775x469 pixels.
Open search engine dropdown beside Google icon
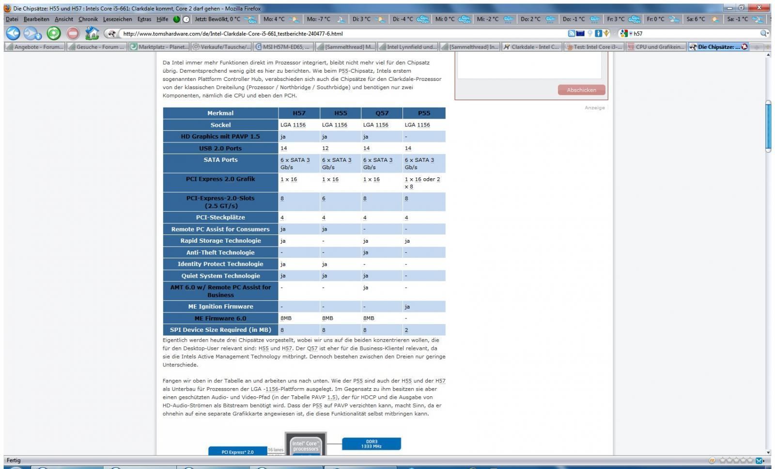pyautogui.click(x=631, y=34)
